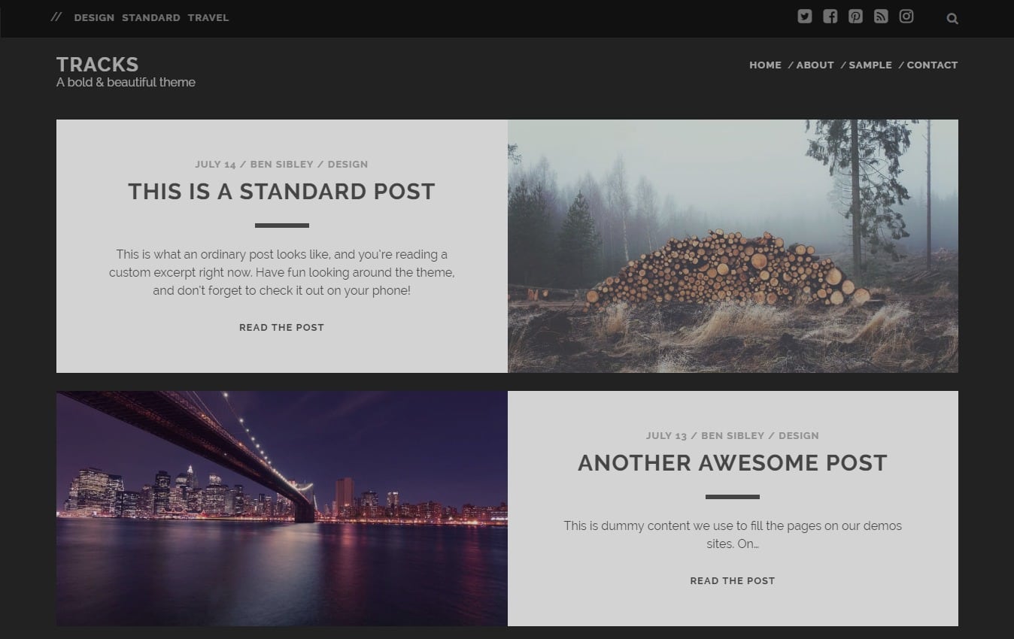Click the foggy forest log pile image
Viewport: 1014px width, 639px height.
(733, 246)
